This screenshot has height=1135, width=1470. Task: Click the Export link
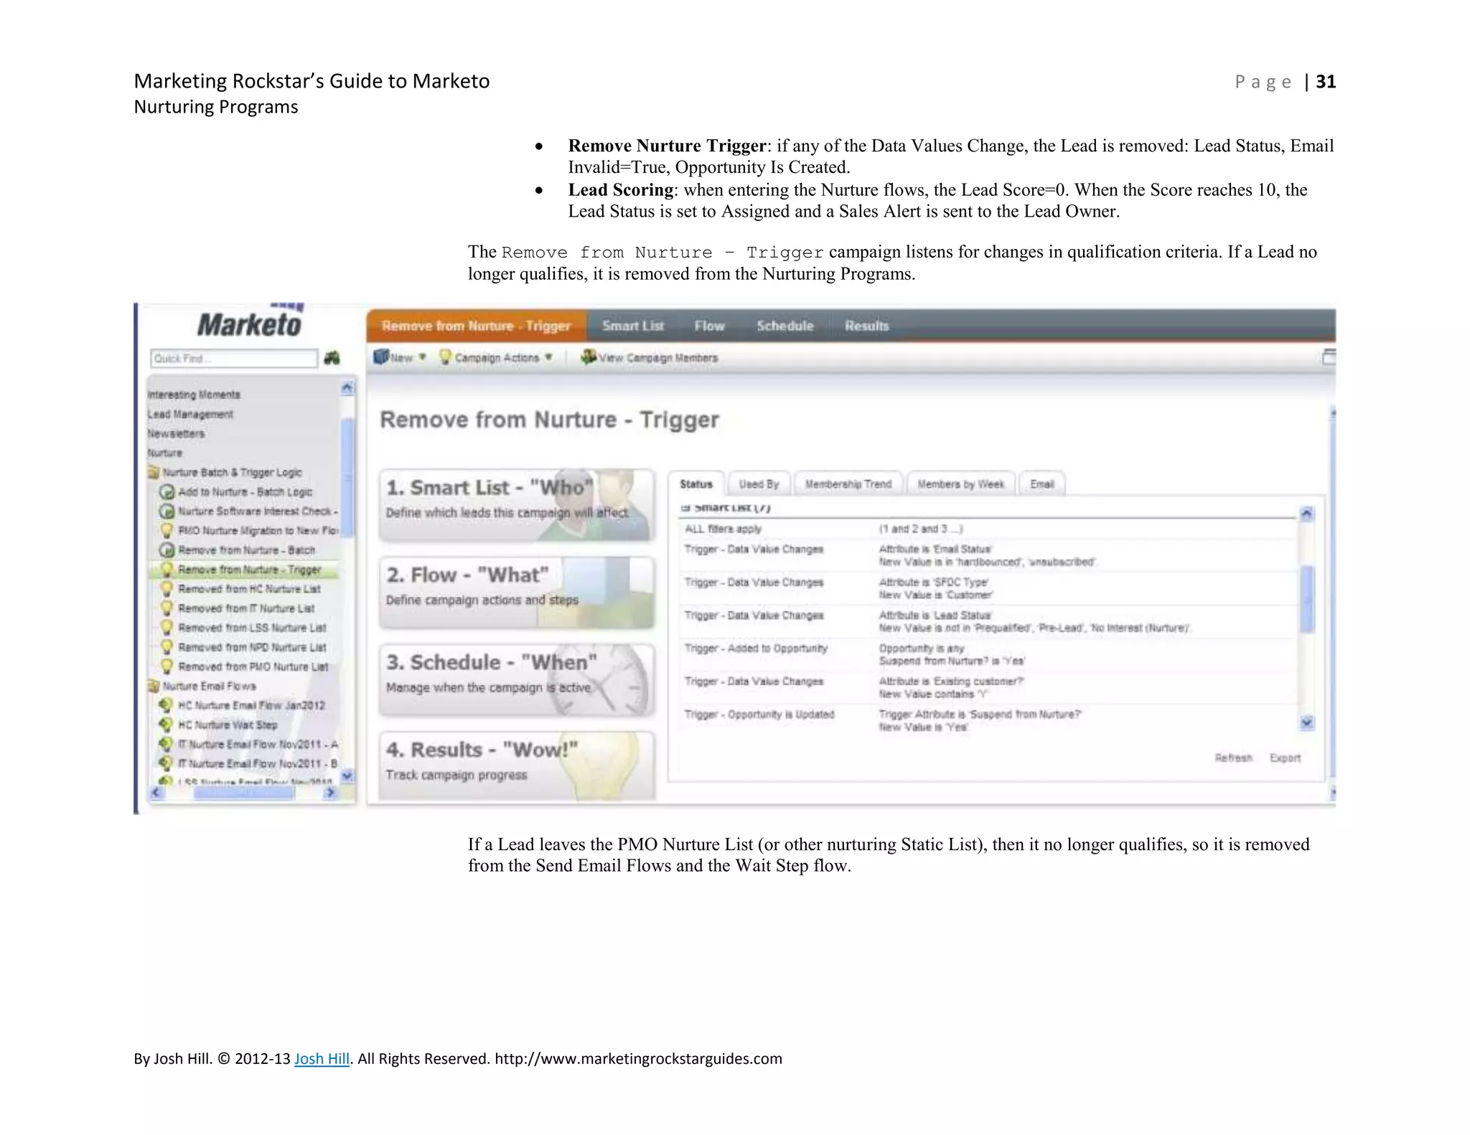tap(1285, 758)
